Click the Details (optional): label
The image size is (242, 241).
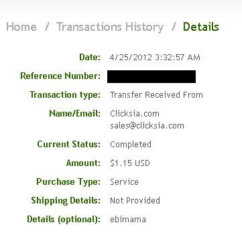pyautogui.click(x=64, y=220)
